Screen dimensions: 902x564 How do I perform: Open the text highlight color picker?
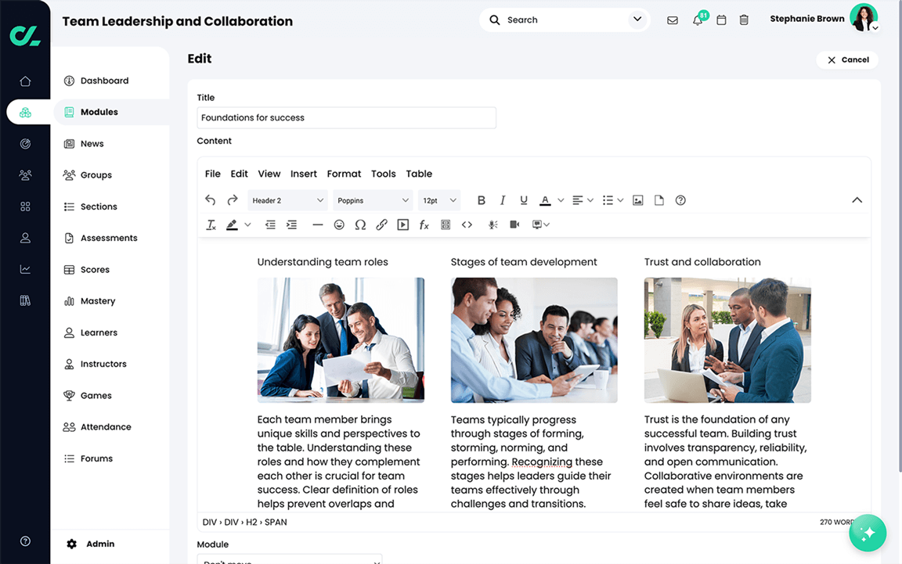pos(233,225)
